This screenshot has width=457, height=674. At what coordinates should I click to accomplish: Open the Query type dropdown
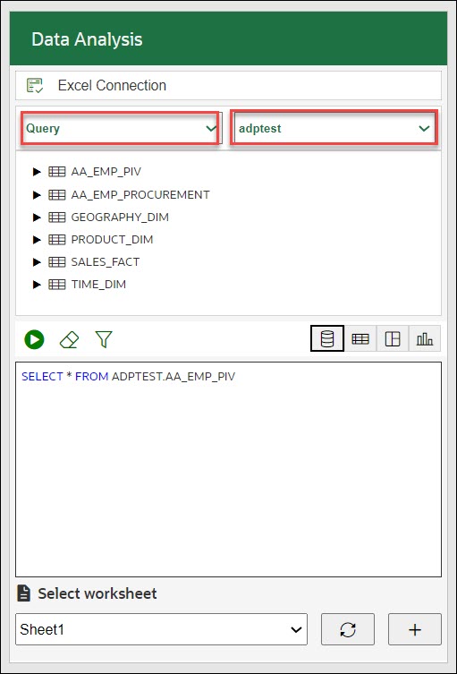tap(121, 128)
